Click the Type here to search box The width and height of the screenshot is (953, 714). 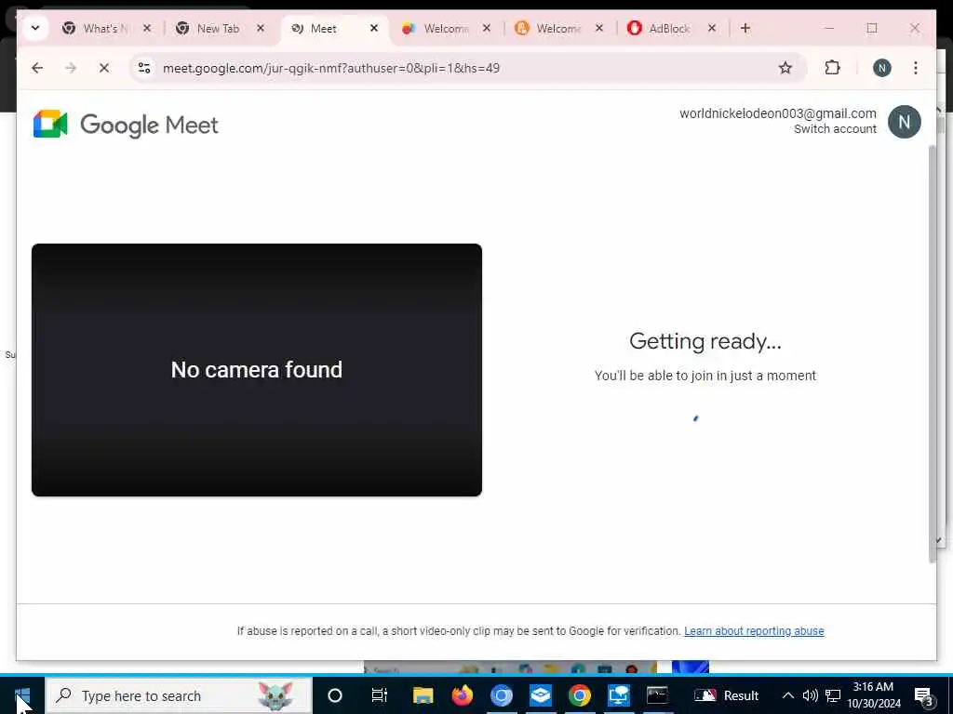point(180,695)
